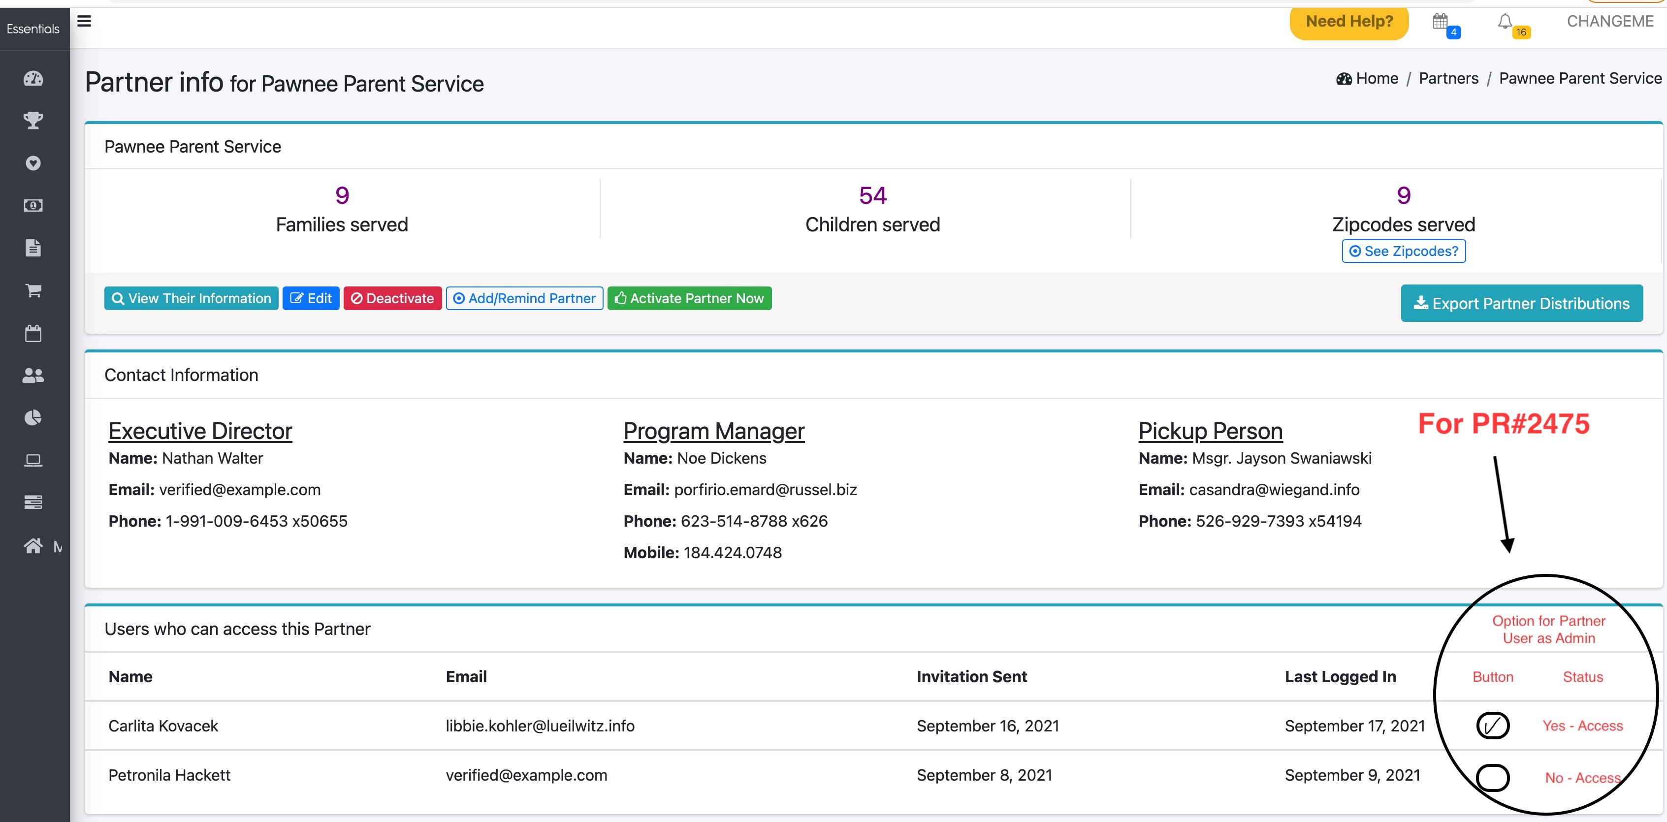Click Activate Partner Now button
This screenshot has width=1667, height=822.
pyautogui.click(x=689, y=298)
